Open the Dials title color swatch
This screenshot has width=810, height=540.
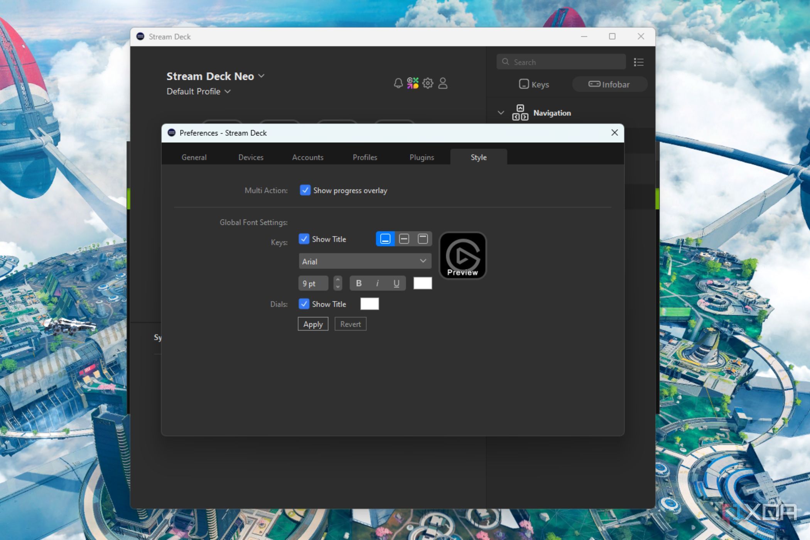coord(370,304)
